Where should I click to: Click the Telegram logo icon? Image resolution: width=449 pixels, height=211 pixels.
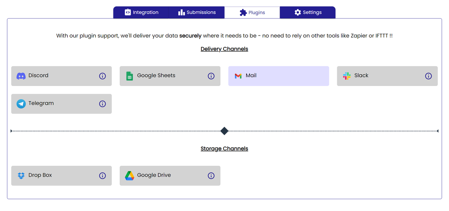[21, 104]
